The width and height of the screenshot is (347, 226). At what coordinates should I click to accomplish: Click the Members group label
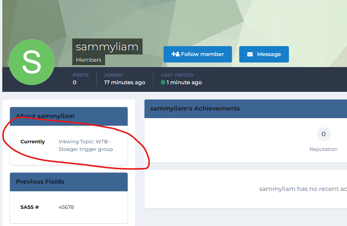89,60
